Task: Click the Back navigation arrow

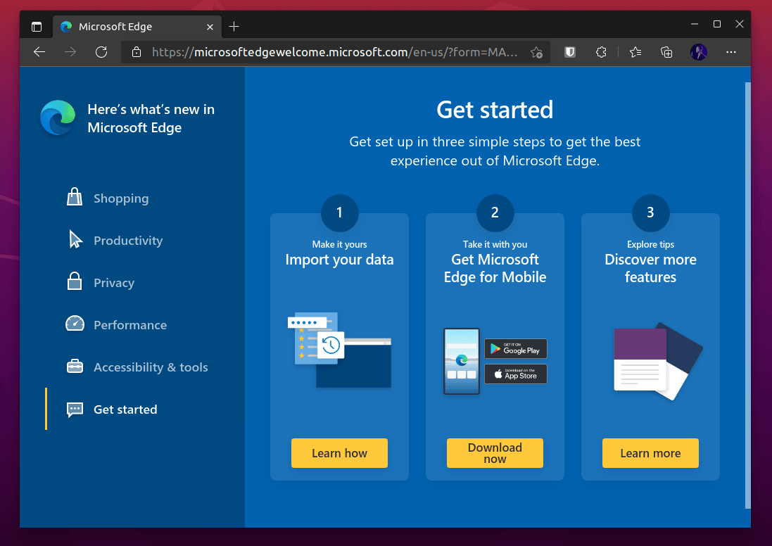Action: (39, 52)
